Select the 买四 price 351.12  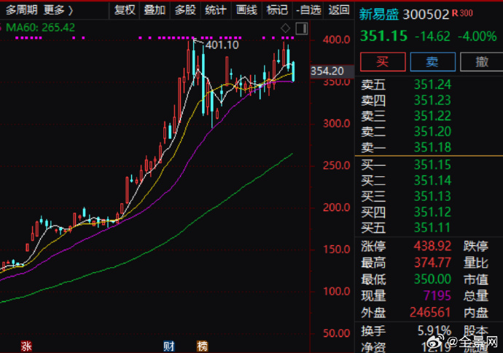[432, 212]
